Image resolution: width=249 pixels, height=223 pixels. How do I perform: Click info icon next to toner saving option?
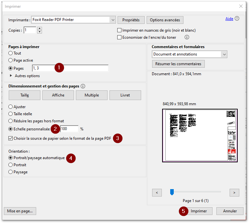[x=187, y=37]
